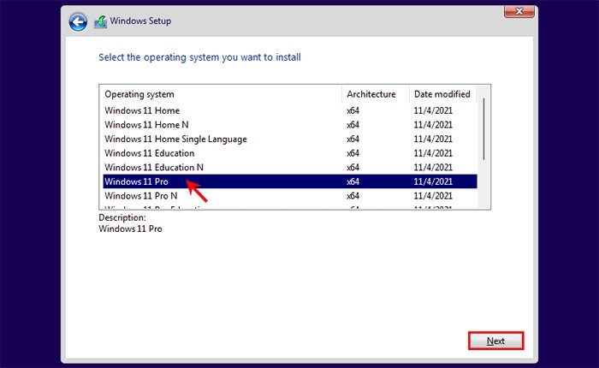599x368 pixels.
Task: Click x64 in the Windows 11 Home row
Action: [x=353, y=110]
